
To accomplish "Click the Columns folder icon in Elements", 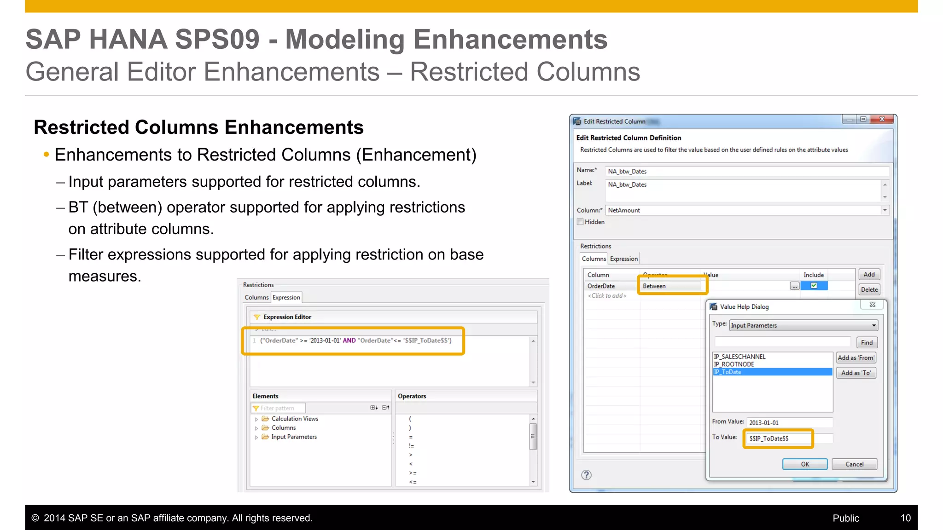I will pos(265,428).
